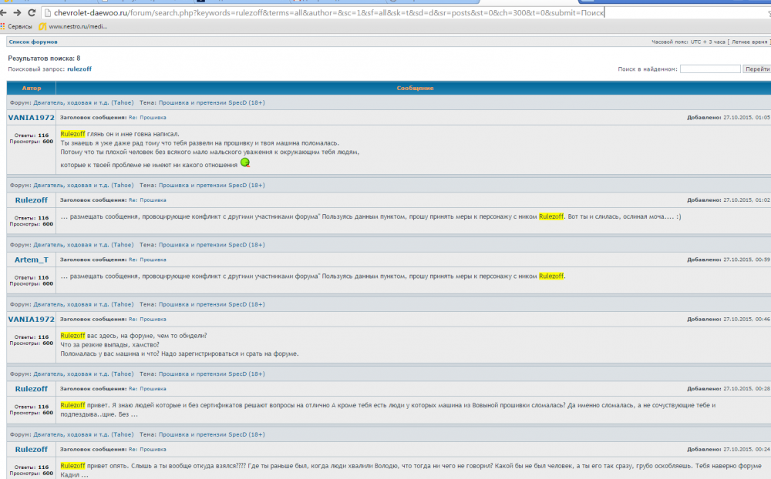Open forum link above the 00:46 post
Image resolution: width=771 pixels, height=479 pixels.
(84, 304)
